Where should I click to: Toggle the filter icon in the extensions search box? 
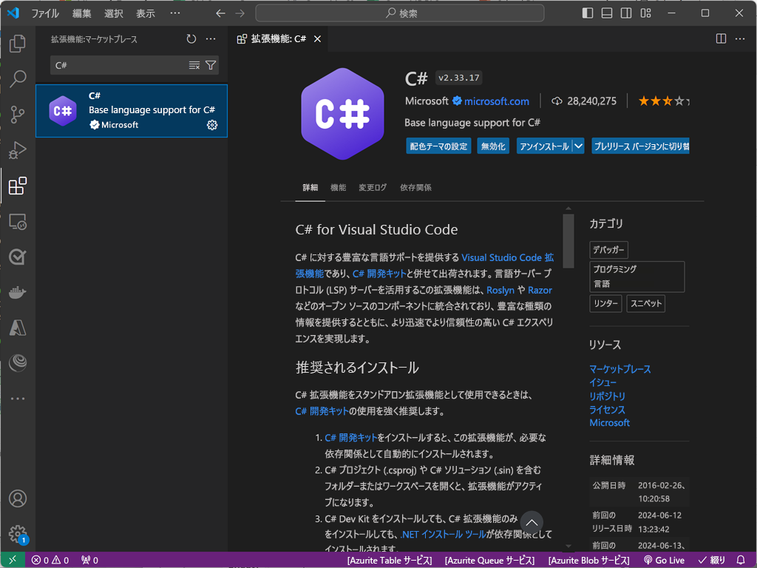tap(212, 65)
